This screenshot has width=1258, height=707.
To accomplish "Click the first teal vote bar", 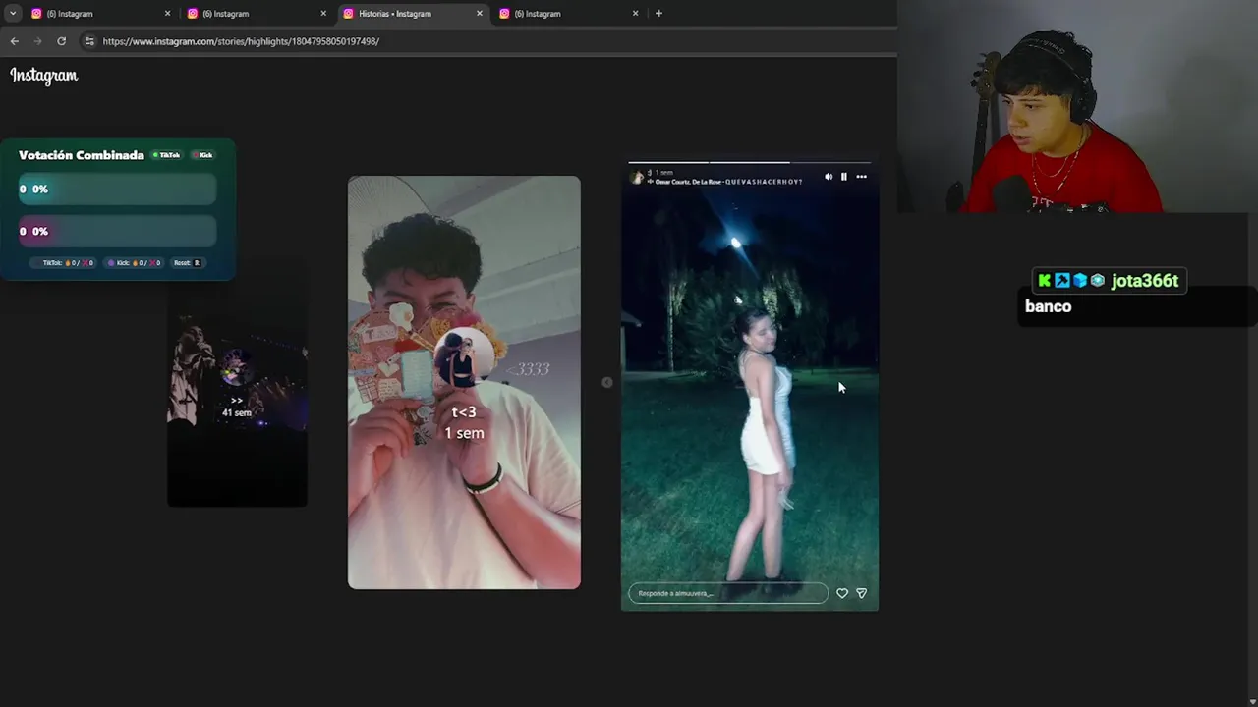I will [118, 190].
